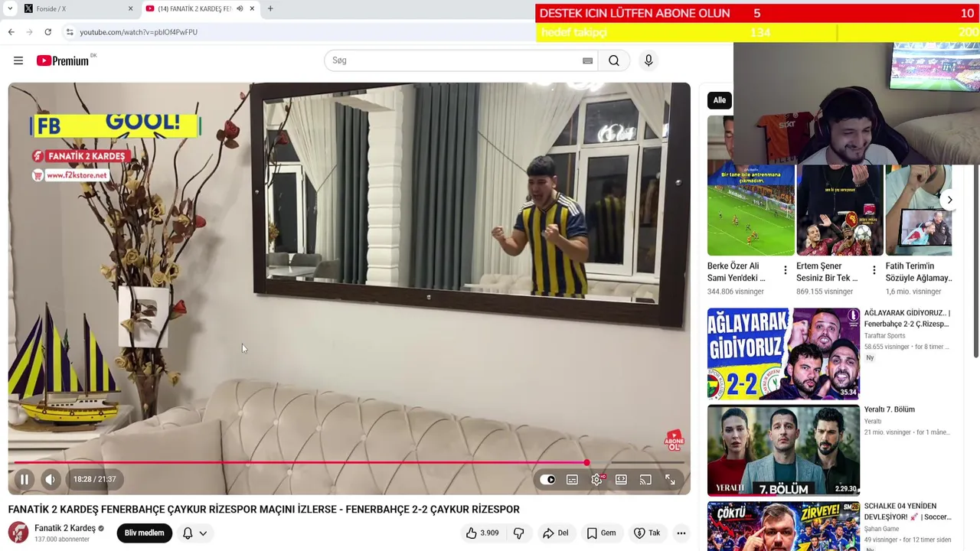Like the video with thumbs up 3.909
This screenshot has height=551, width=980.
[482, 533]
